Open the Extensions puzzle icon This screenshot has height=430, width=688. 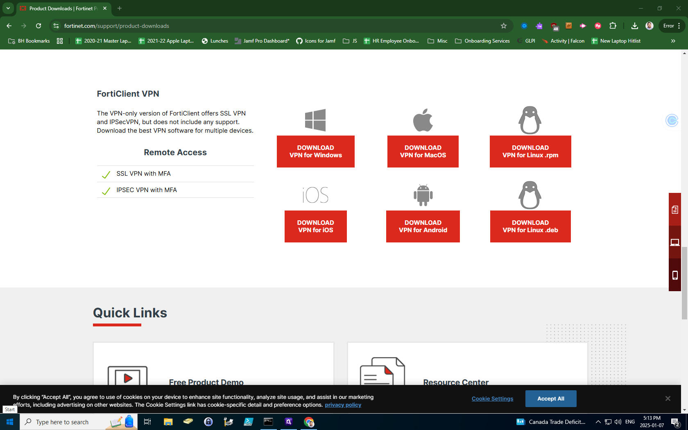coord(613,26)
